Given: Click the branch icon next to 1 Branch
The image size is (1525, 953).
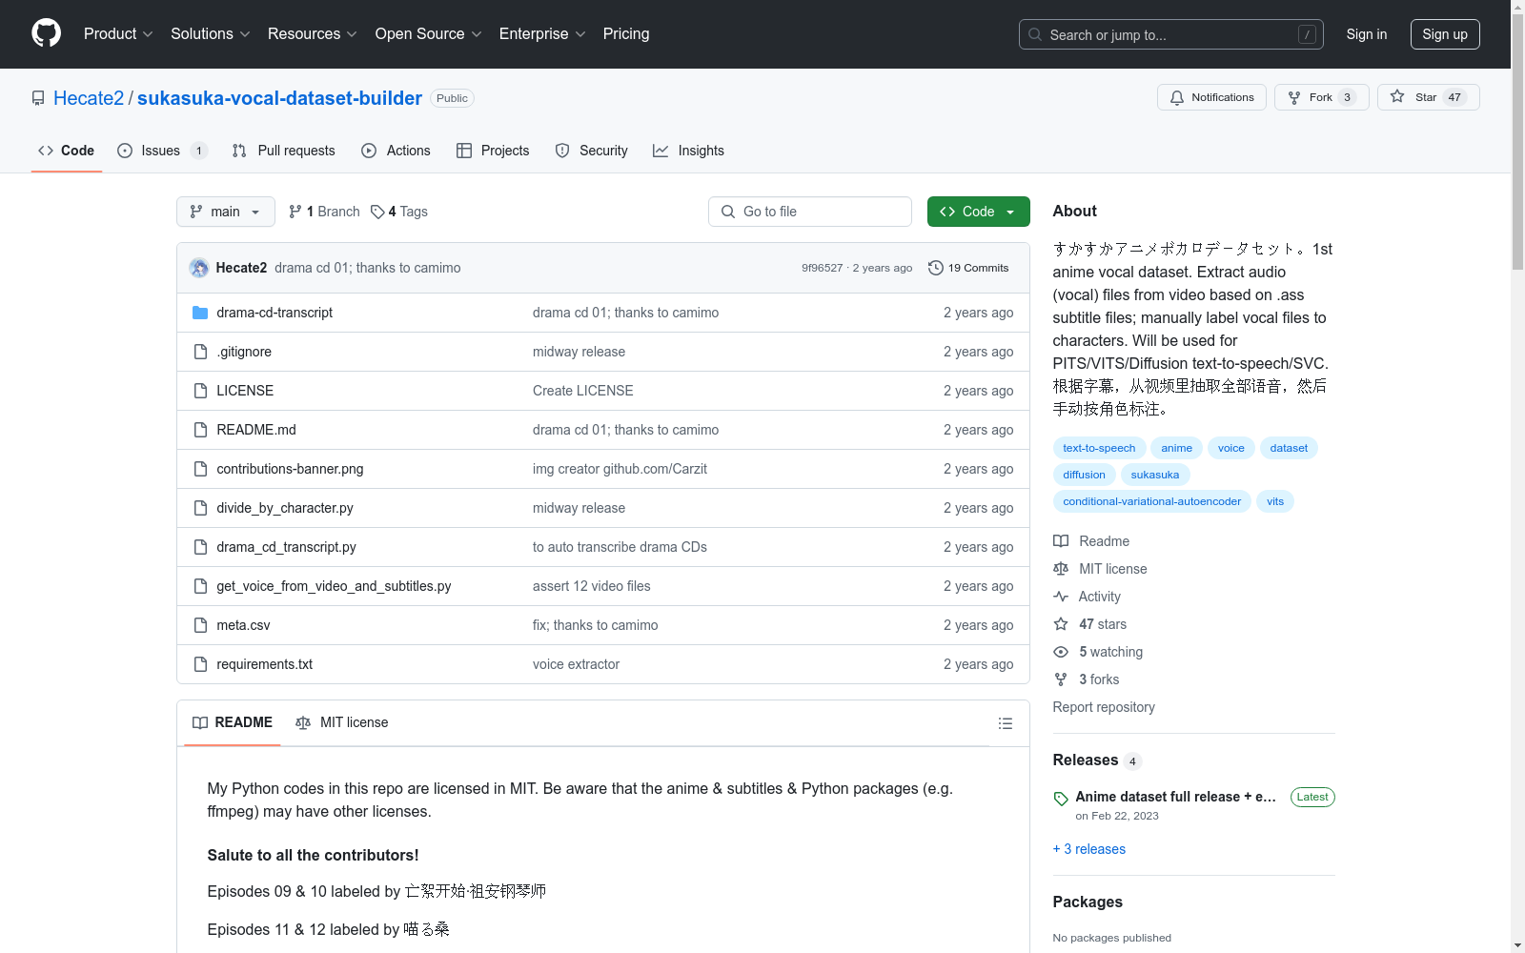Looking at the screenshot, I should coord(295,212).
